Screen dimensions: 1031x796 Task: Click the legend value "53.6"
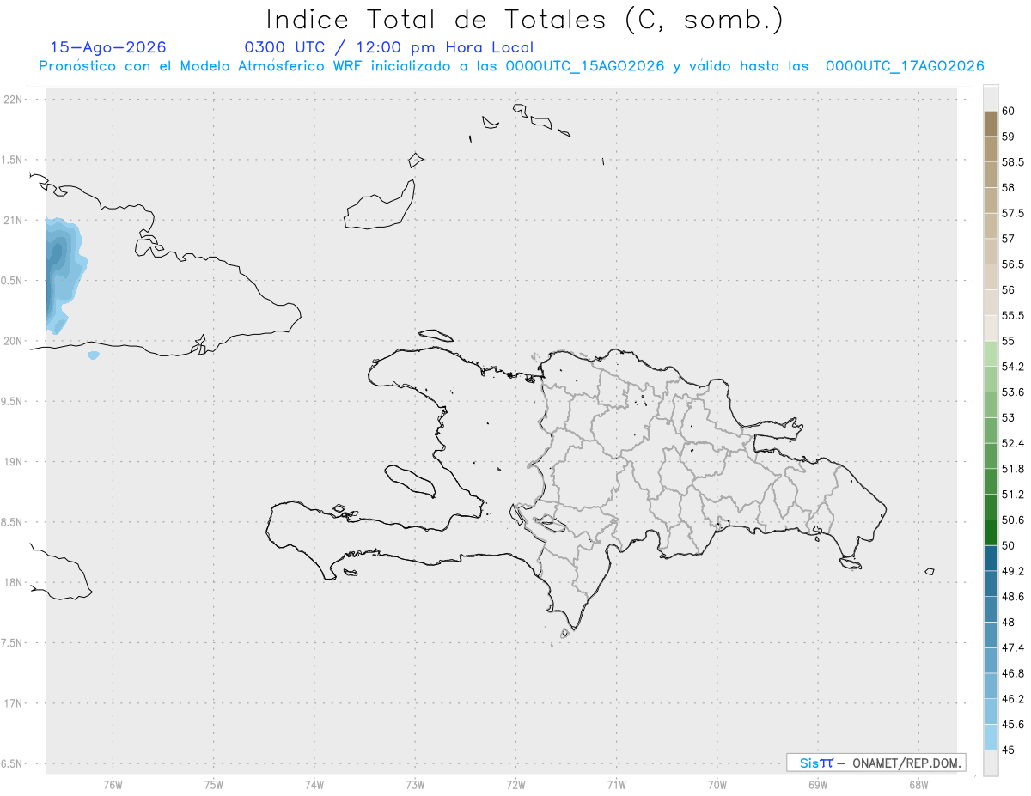tap(1012, 392)
